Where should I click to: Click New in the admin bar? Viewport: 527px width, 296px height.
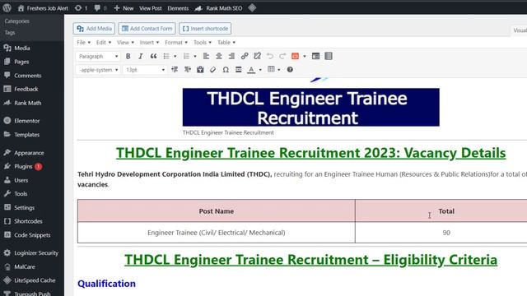coord(124,8)
